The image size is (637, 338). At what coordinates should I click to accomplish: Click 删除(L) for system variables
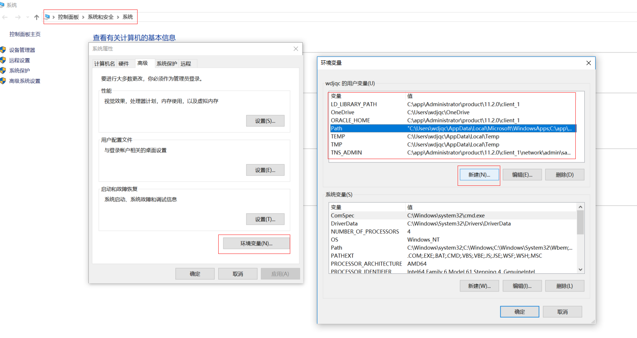565,286
